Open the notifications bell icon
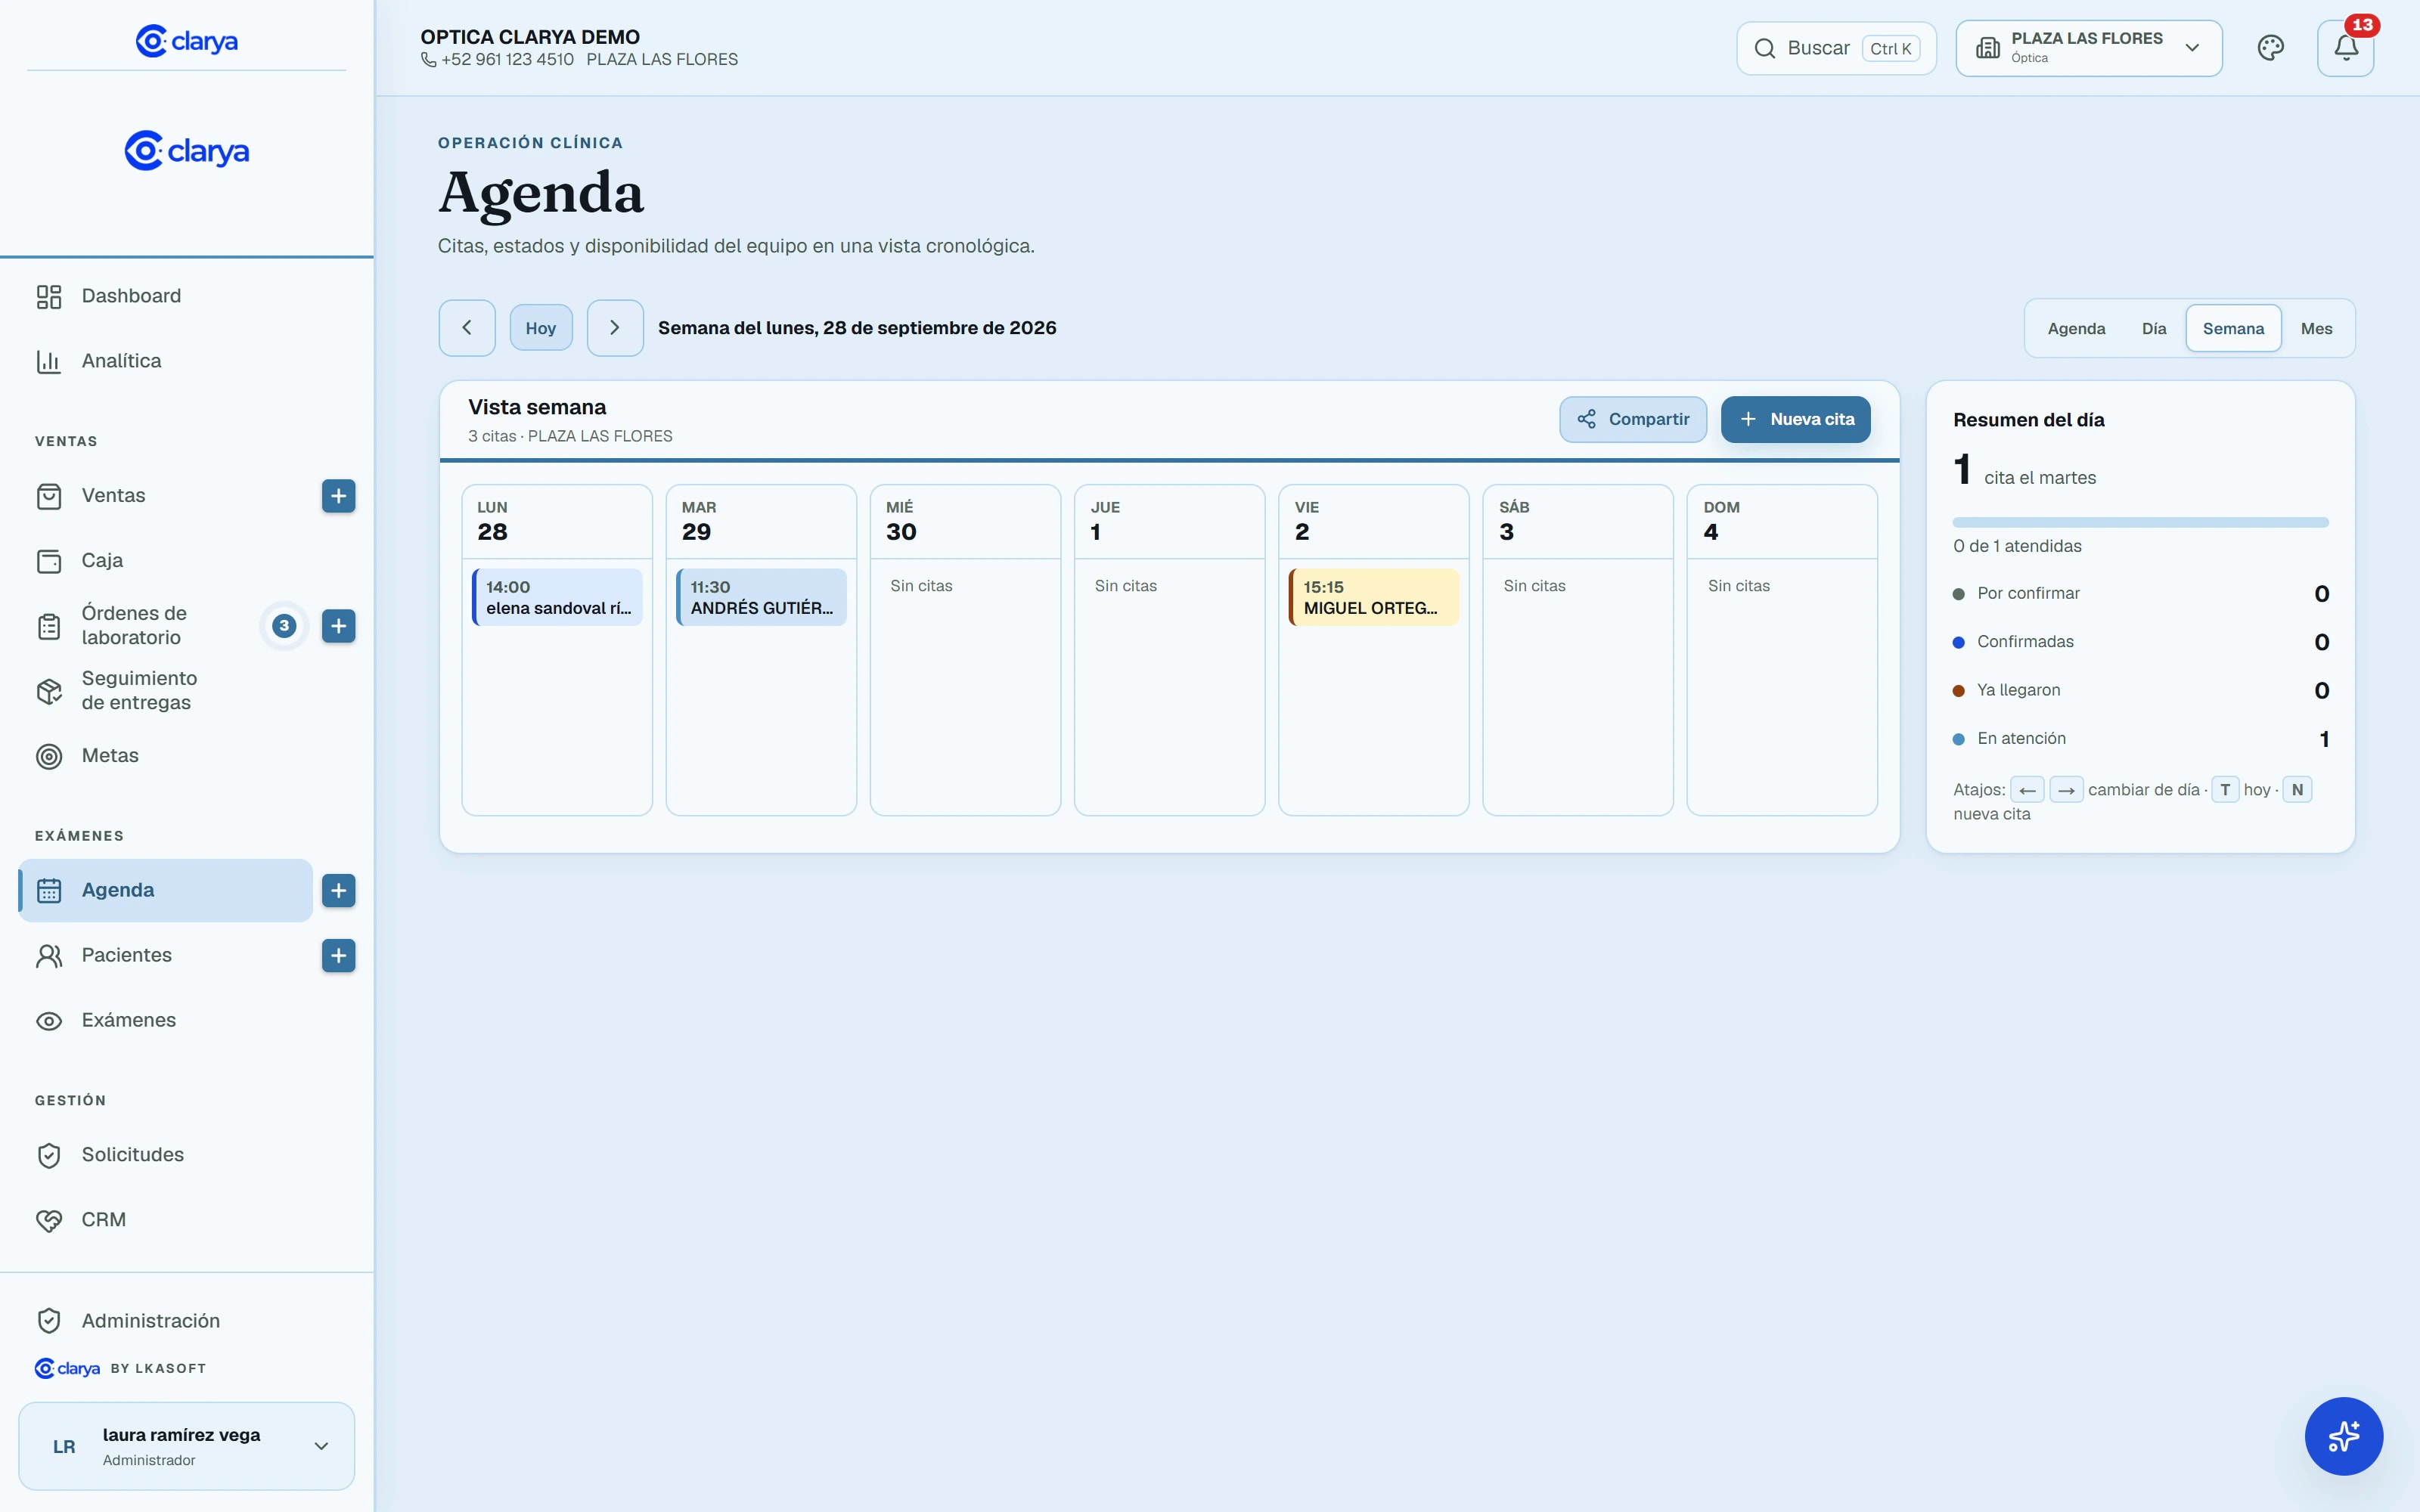2420x1512 pixels. pyautogui.click(x=2345, y=48)
